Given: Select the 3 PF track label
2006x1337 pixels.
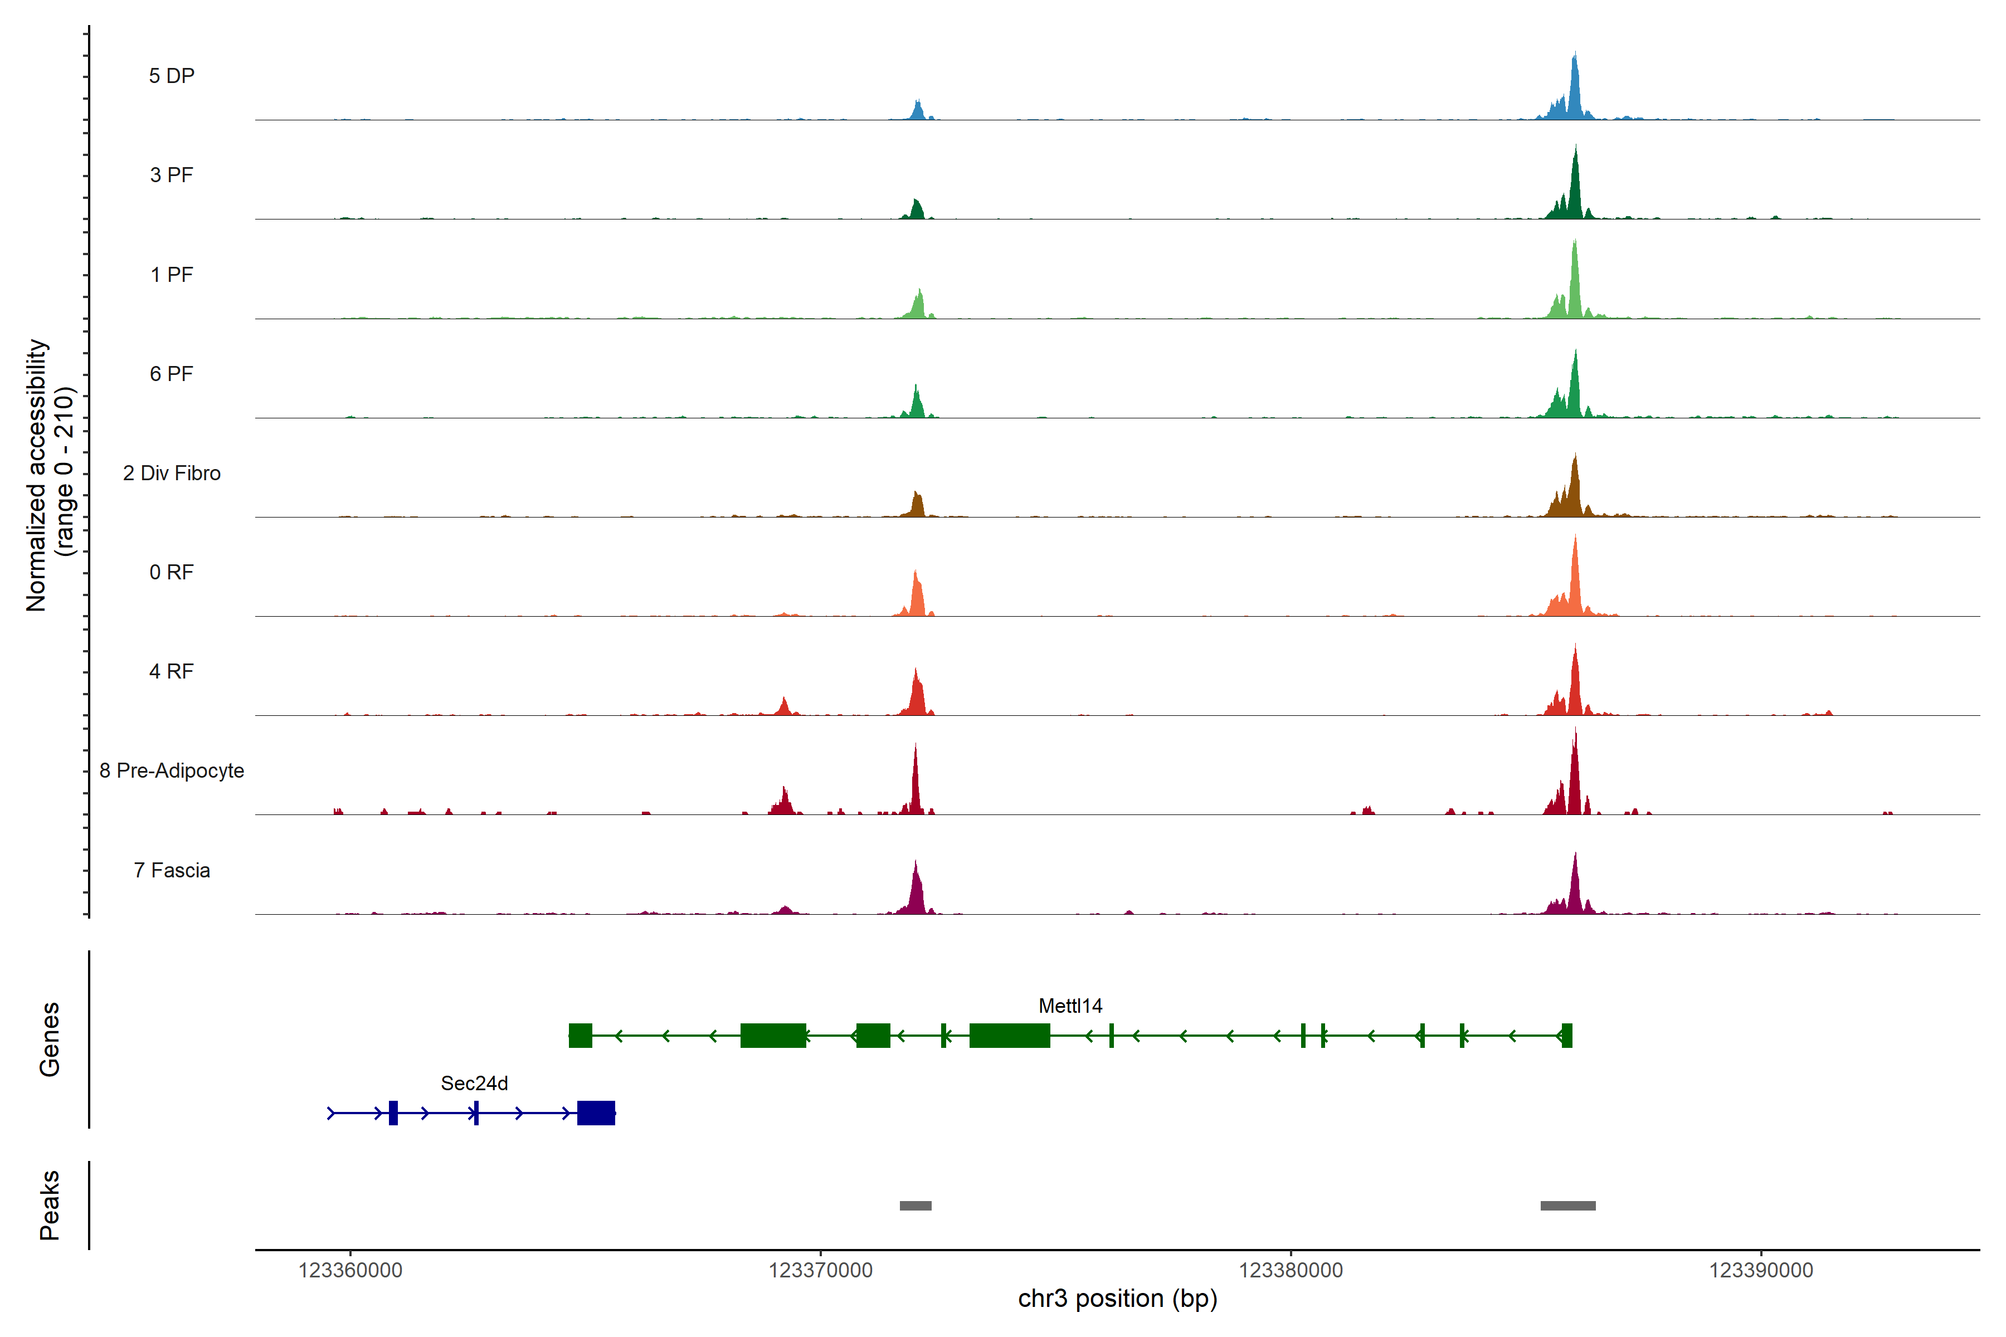Looking at the screenshot, I should 172,175.
